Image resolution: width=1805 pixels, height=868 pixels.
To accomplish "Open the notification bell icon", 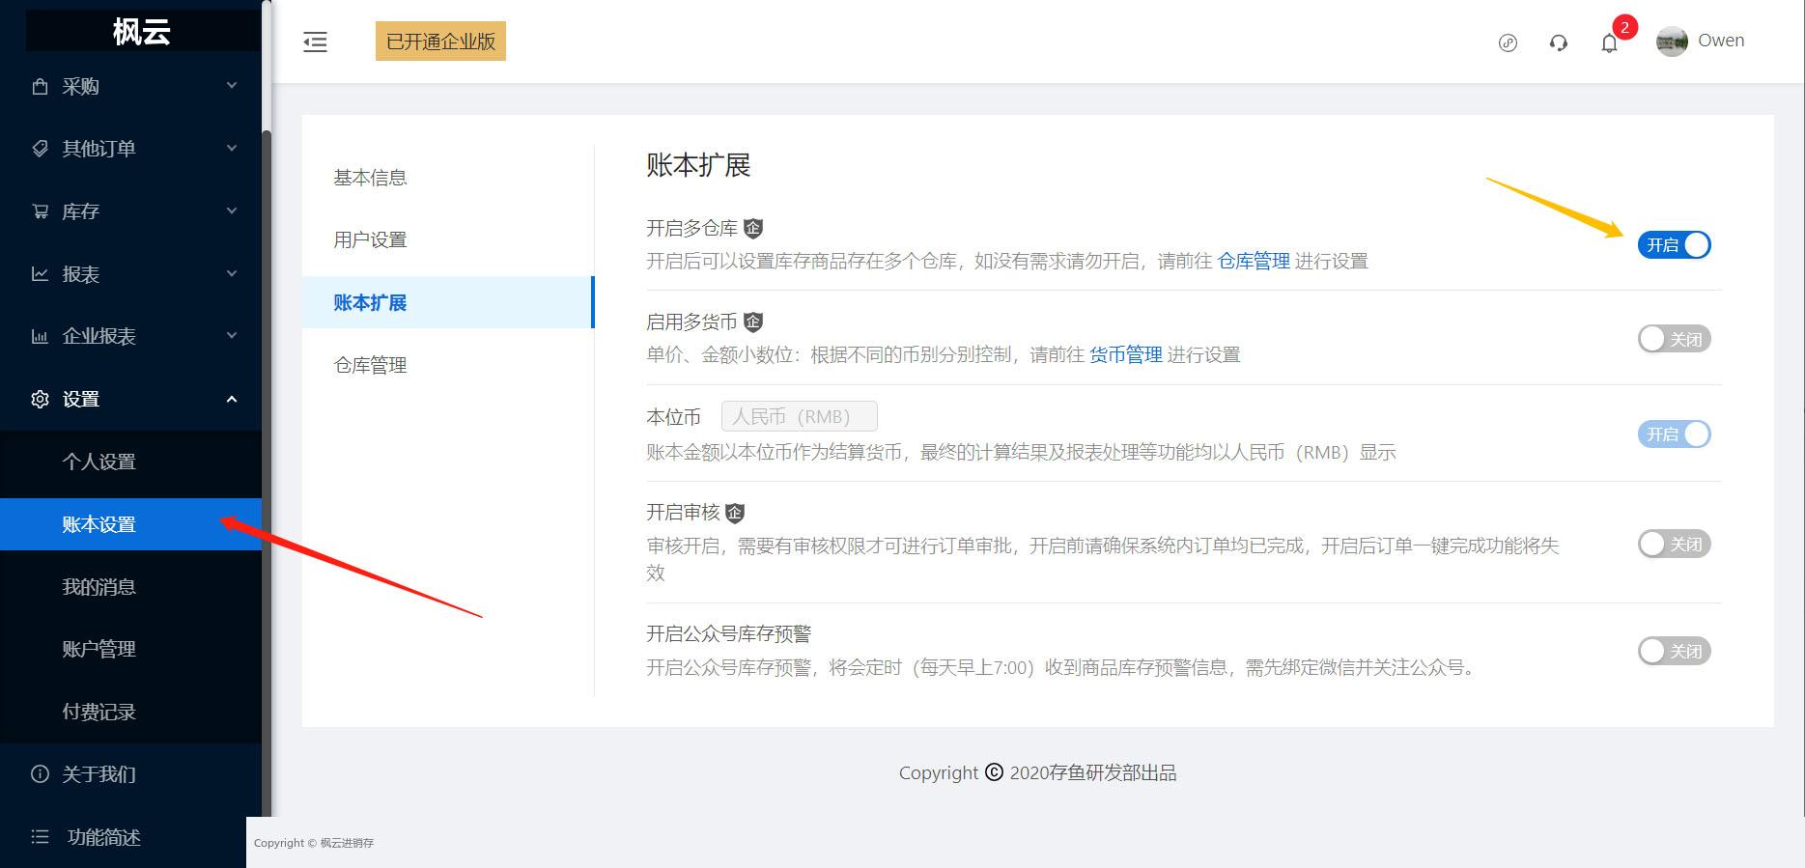I will click(x=1609, y=42).
